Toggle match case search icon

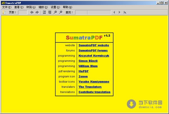[x=125, y=12]
